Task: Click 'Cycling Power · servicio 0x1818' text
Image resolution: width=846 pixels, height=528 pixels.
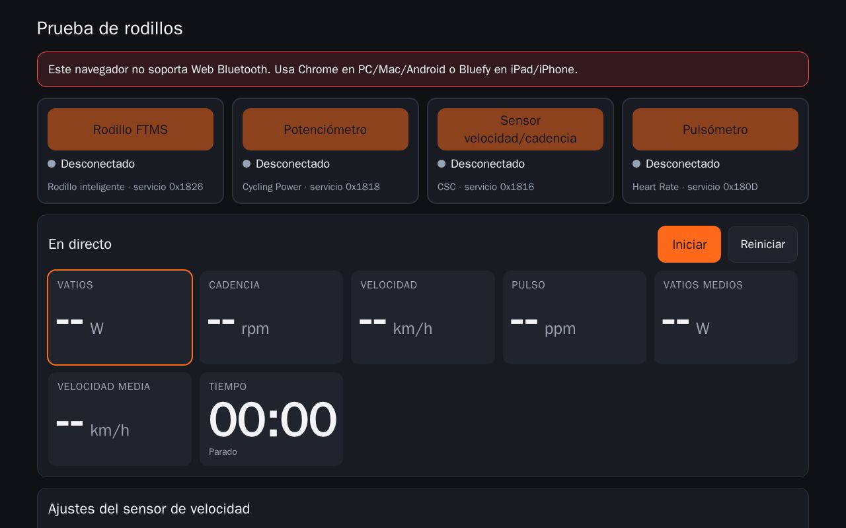Action: (x=311, y=187)
